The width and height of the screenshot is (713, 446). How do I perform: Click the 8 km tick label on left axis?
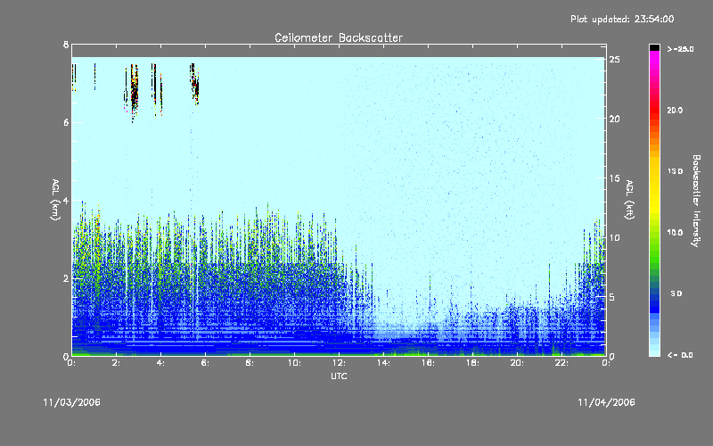tap(66, 45)
